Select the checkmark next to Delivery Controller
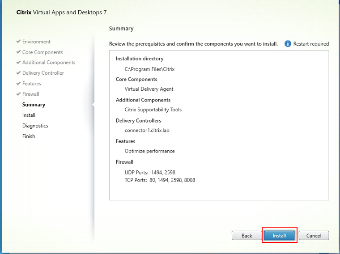This screenshot has width=340, height=254. [x=18, y=73]
